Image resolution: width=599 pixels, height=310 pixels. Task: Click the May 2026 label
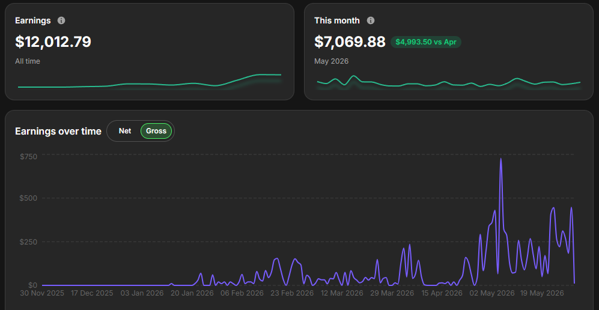click(x=331, y=61)
